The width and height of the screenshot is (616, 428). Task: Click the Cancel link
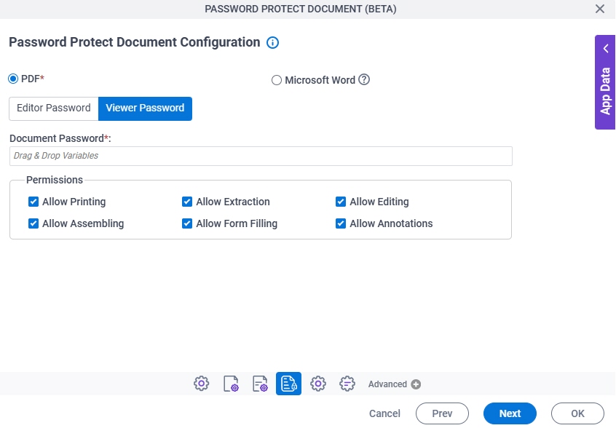tap(384, 413)
